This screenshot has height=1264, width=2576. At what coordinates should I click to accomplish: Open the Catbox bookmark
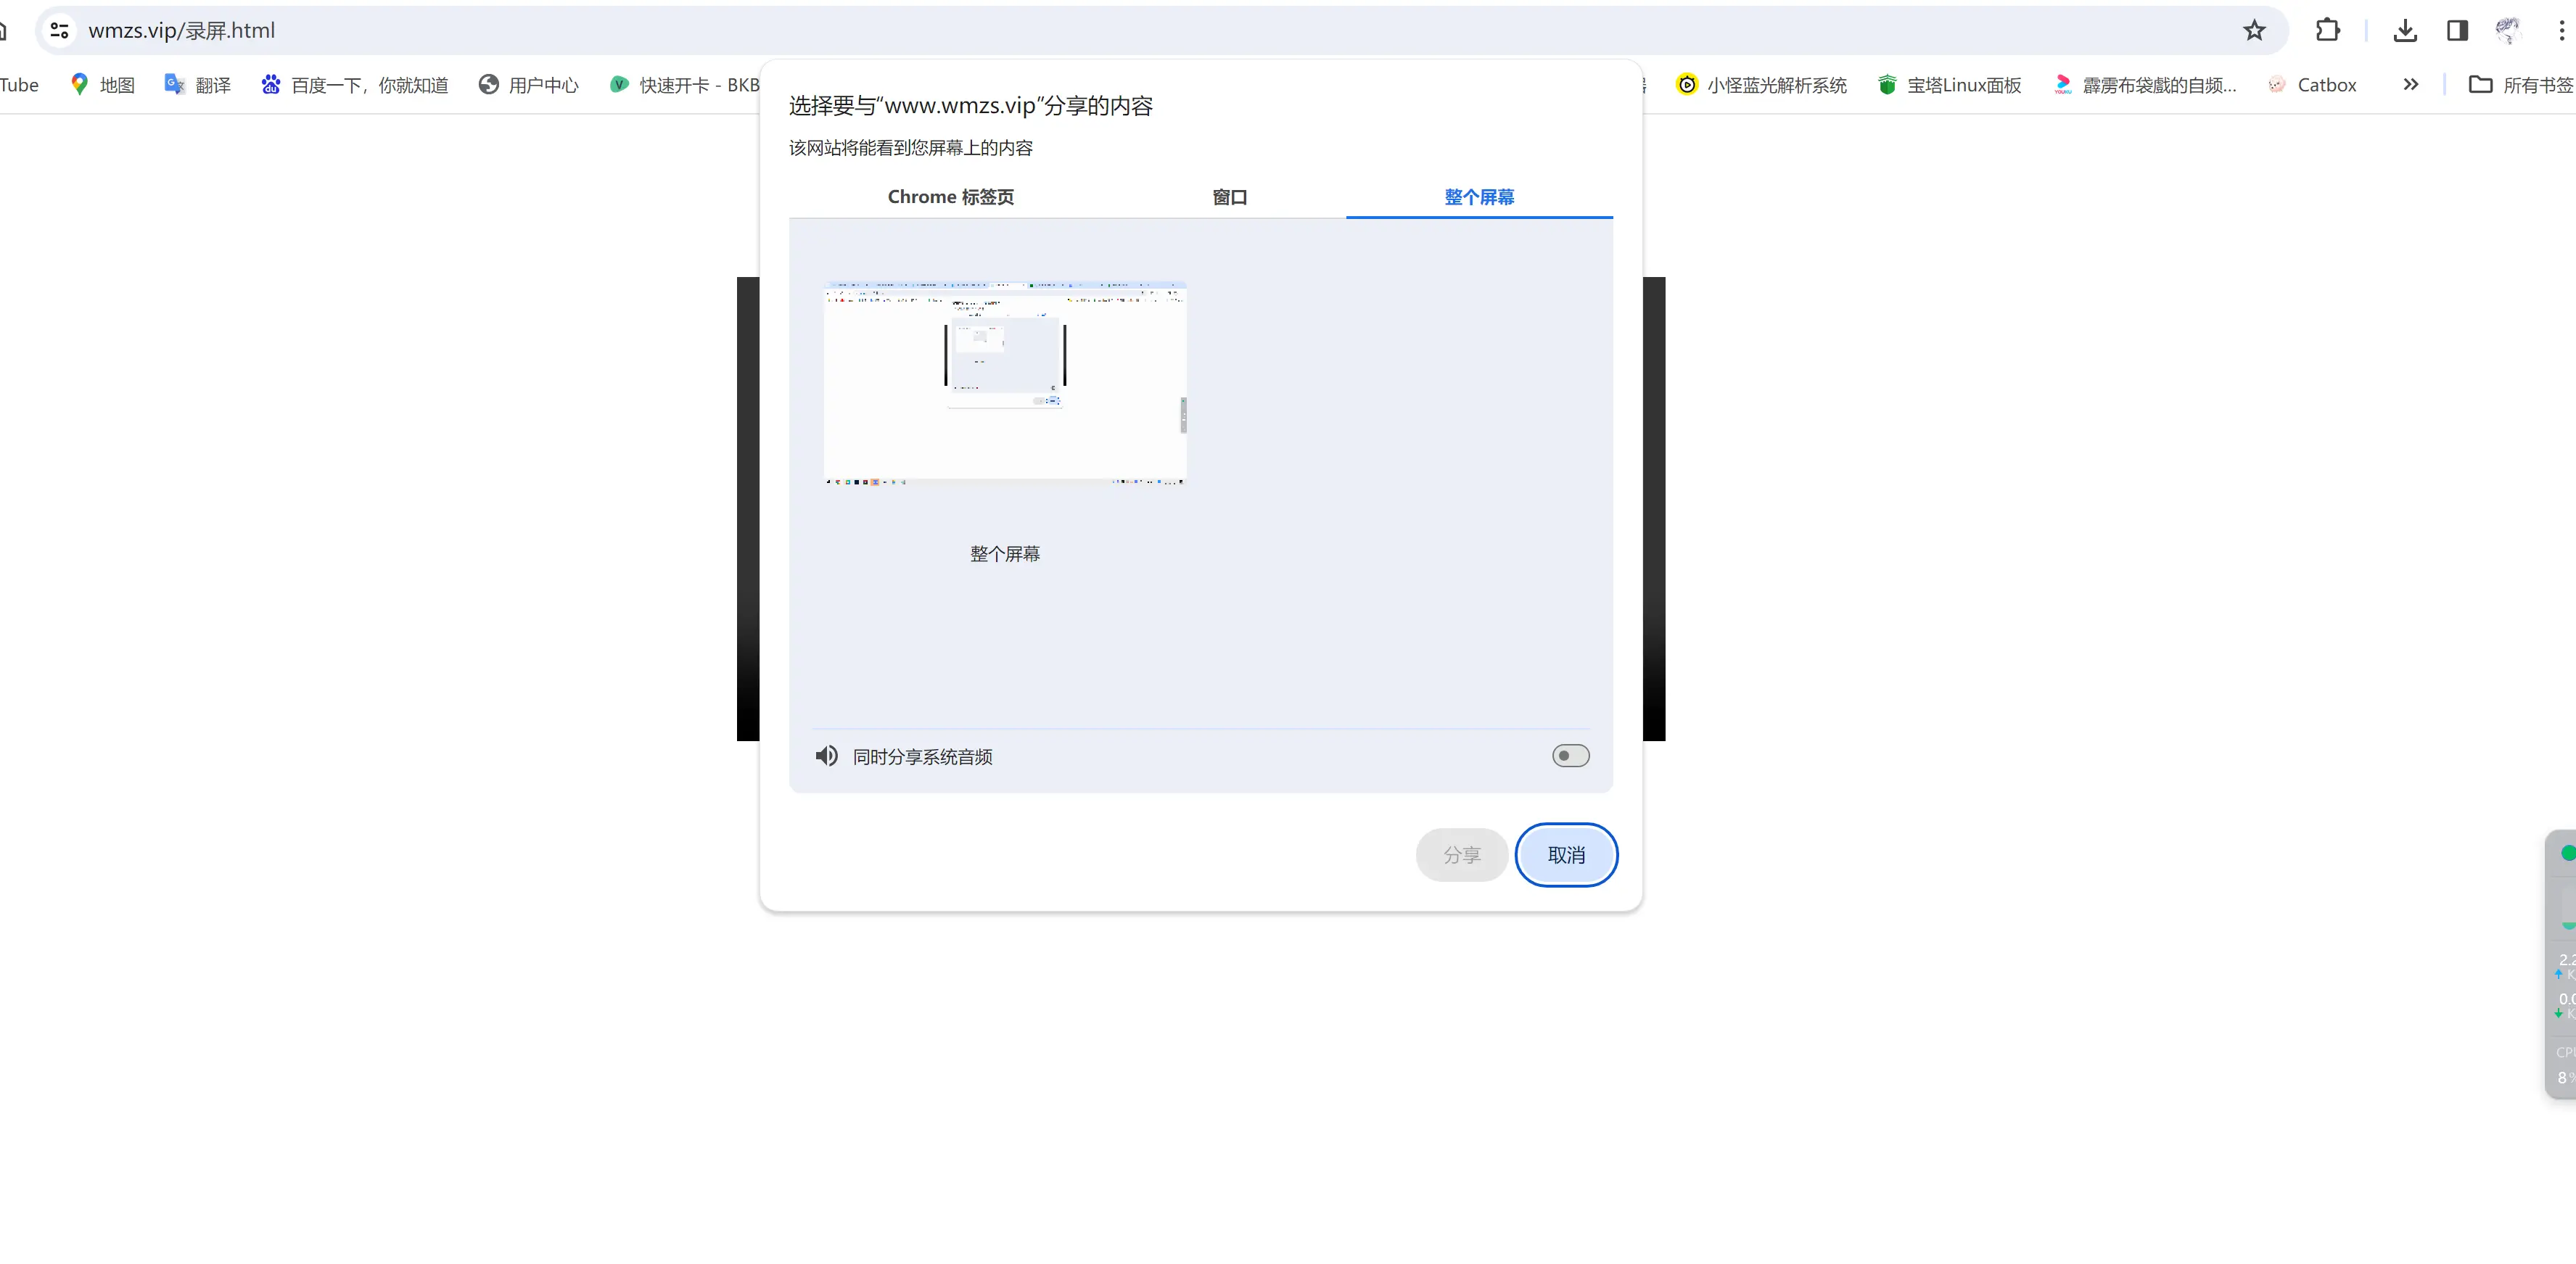(x=2311, y=85)
